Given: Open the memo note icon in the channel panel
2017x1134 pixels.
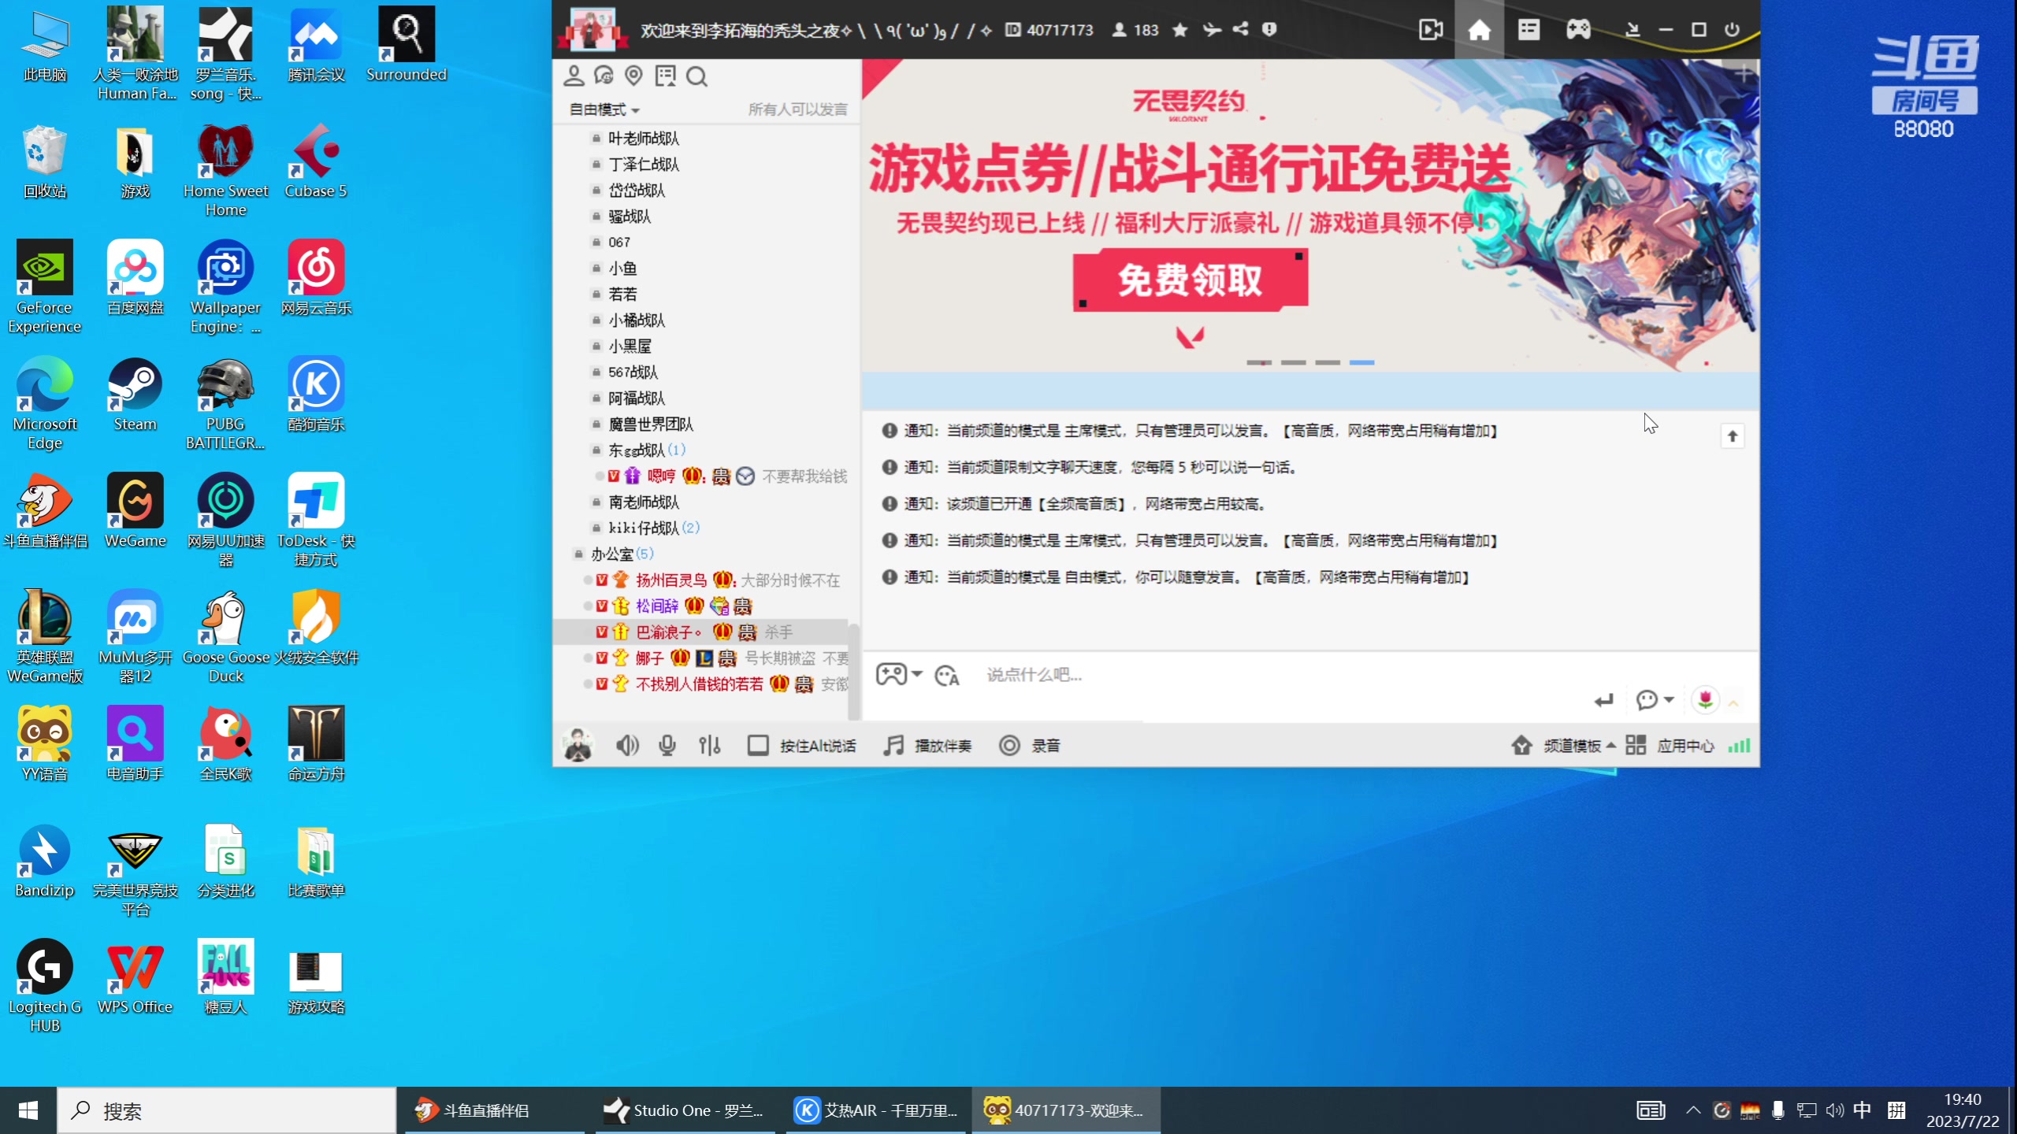Looking at the screenshot, I should (666, 76).
